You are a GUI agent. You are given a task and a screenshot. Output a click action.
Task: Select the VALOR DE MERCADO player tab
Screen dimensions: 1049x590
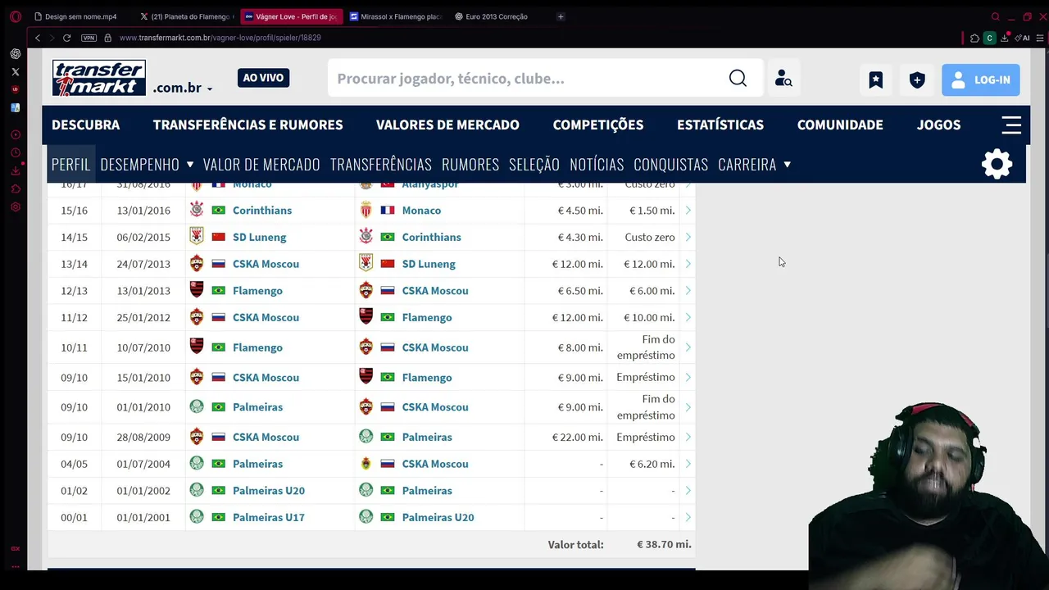pos(261,164)
